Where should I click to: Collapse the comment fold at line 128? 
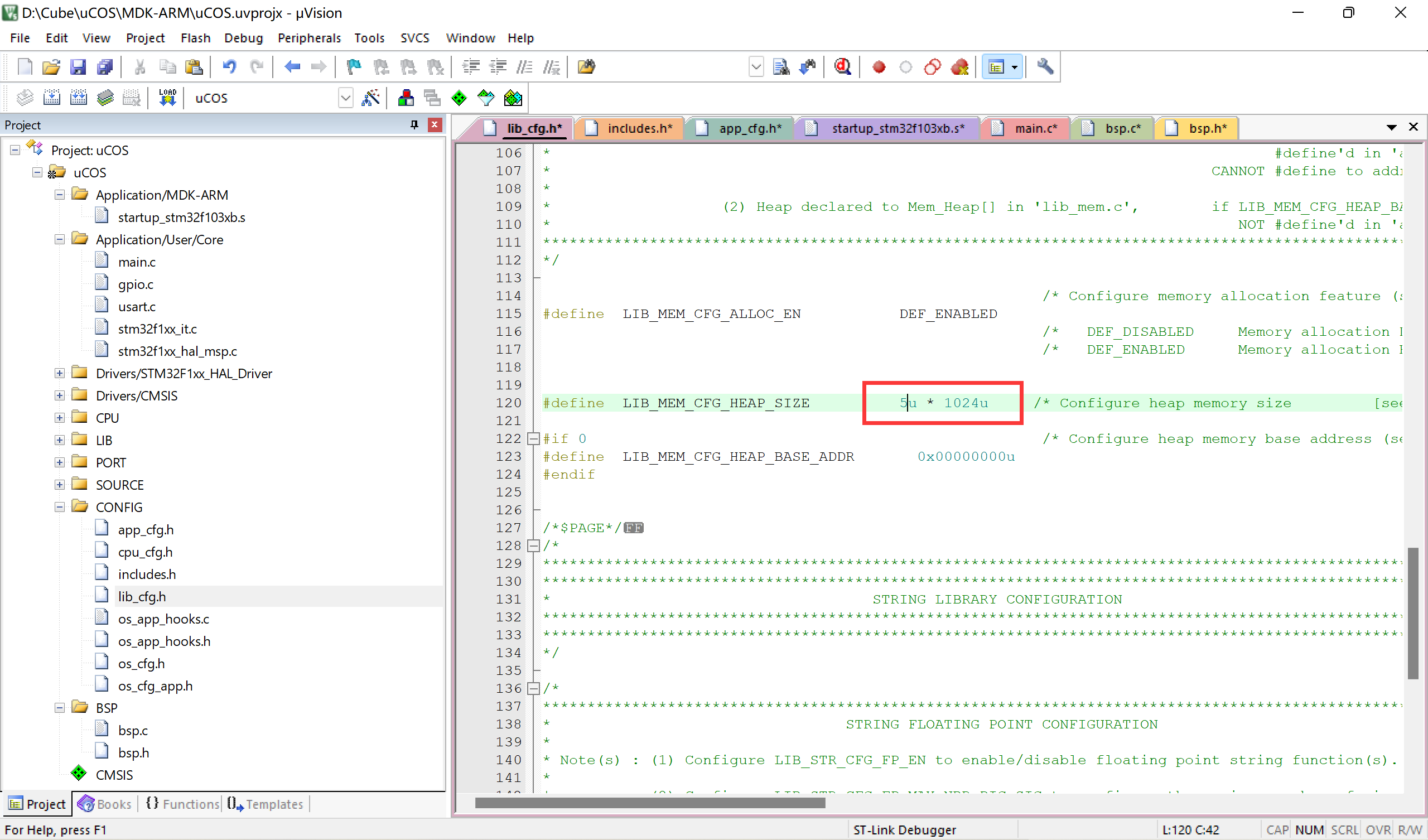(x=533, y=546)
